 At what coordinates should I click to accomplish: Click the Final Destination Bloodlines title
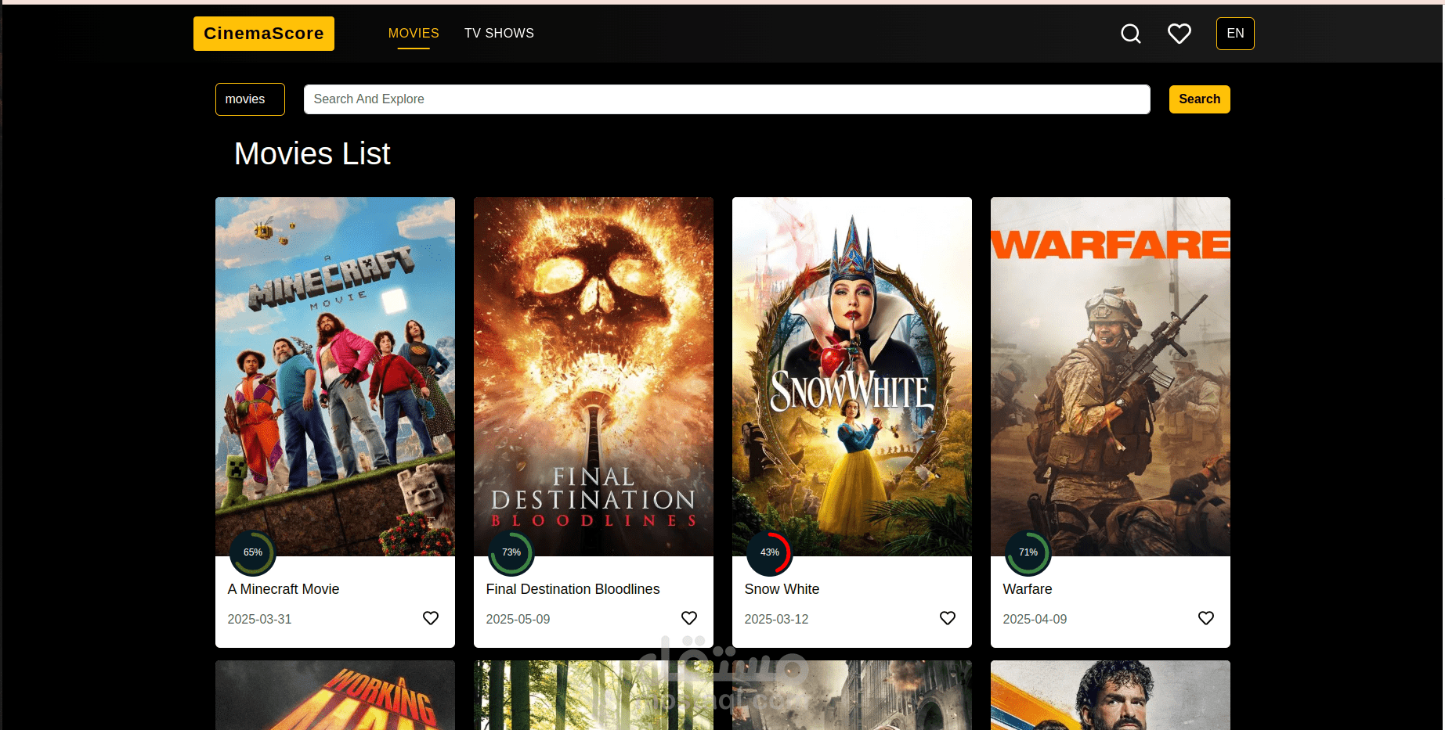point(573,589)
